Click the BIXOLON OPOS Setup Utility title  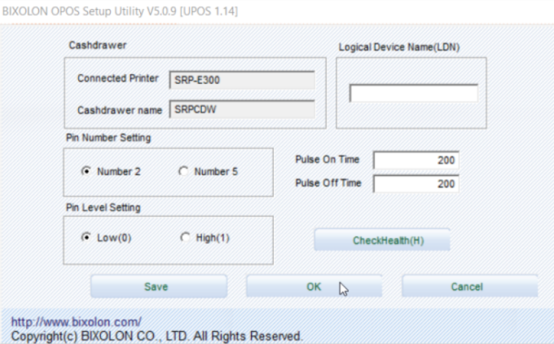coord(120,11)
